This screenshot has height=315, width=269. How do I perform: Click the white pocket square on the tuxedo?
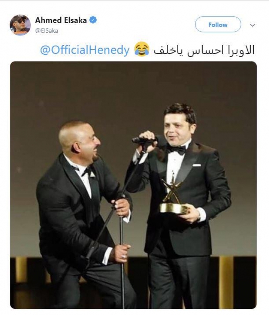(x=197, y=165)
